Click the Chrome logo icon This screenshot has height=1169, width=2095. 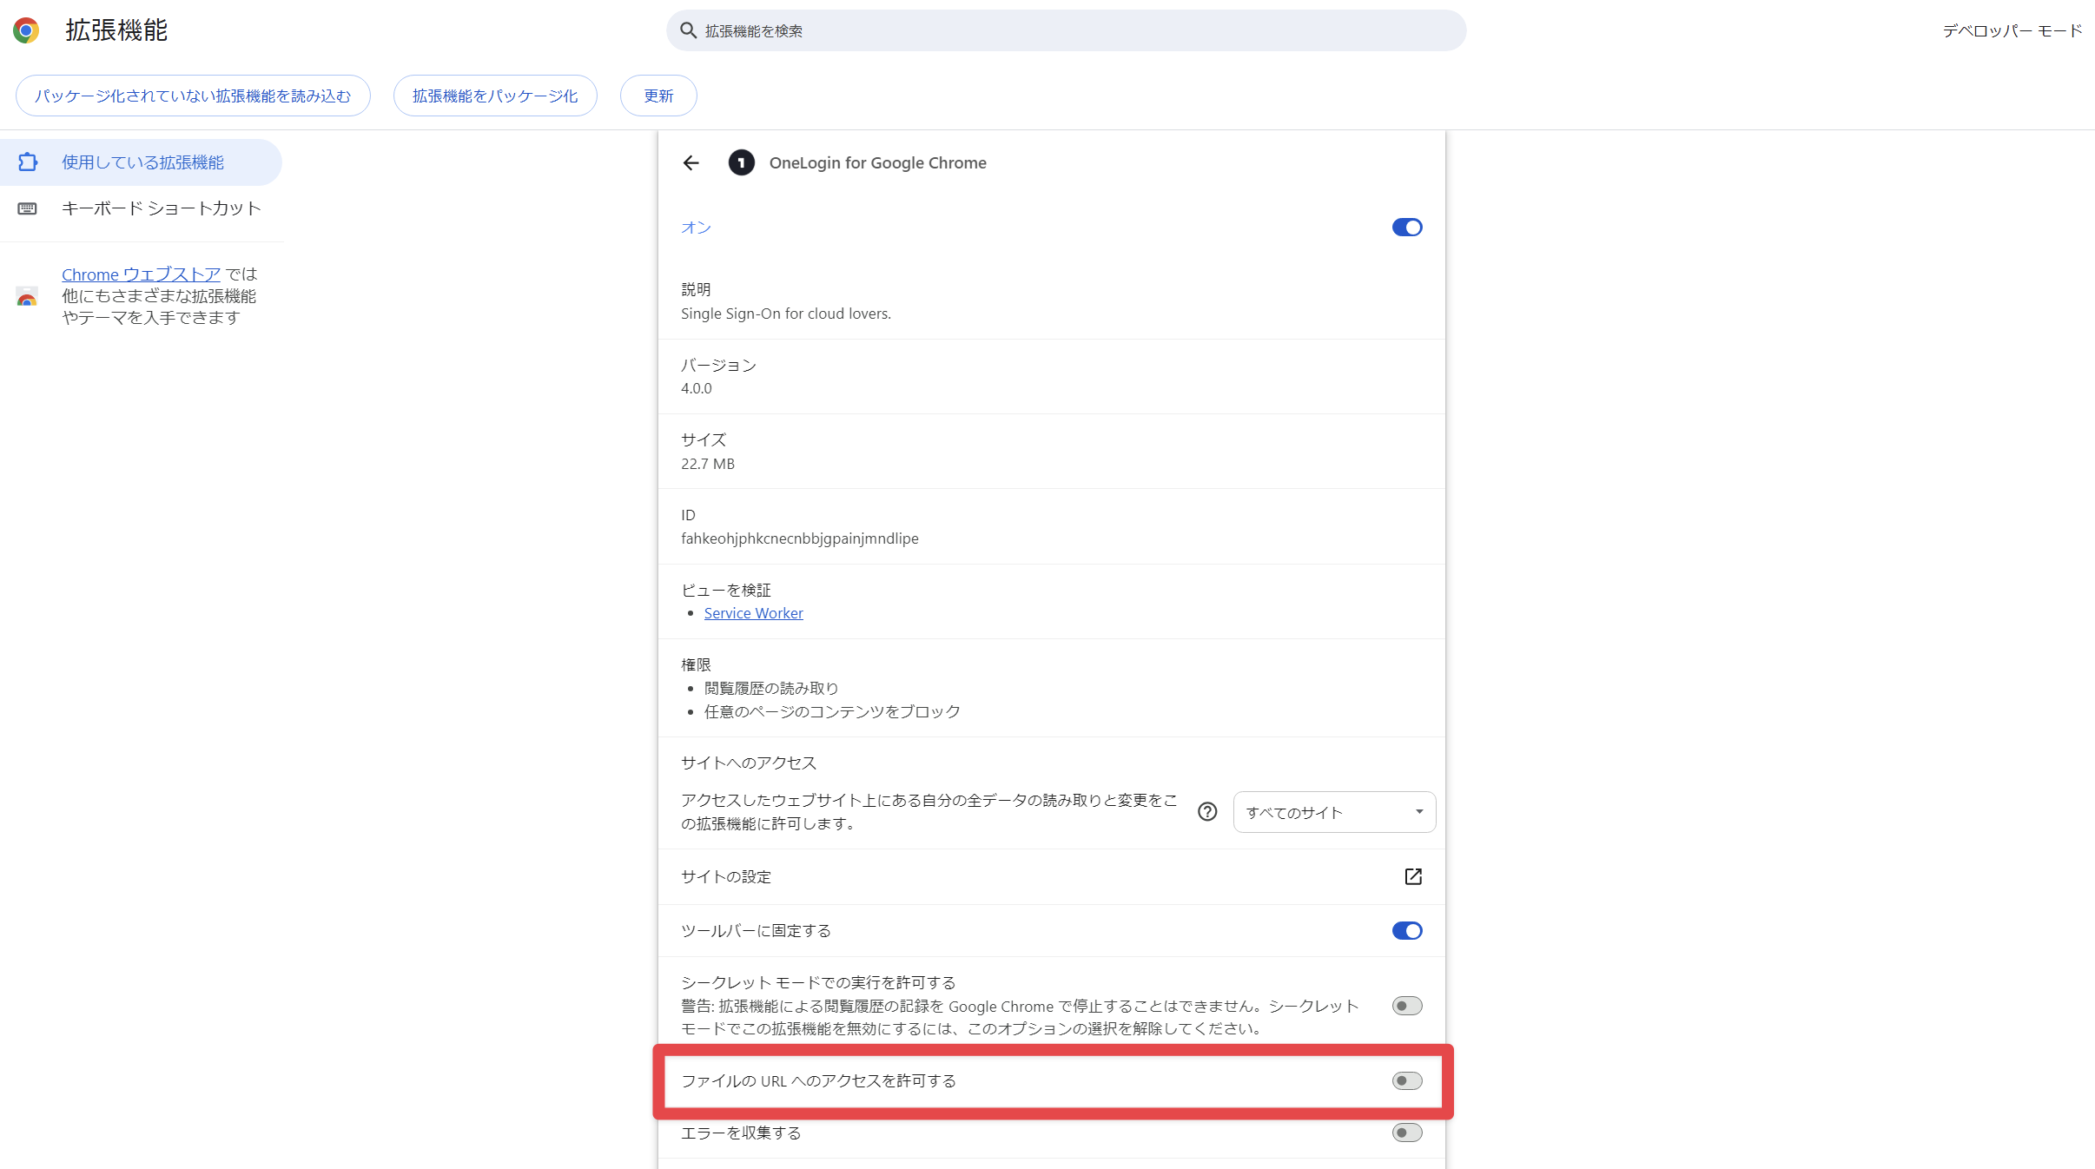tap(26, 30)
